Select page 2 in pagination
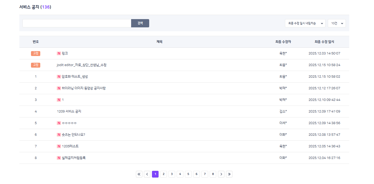Viewport: 374px width, 184px height. 163,174
